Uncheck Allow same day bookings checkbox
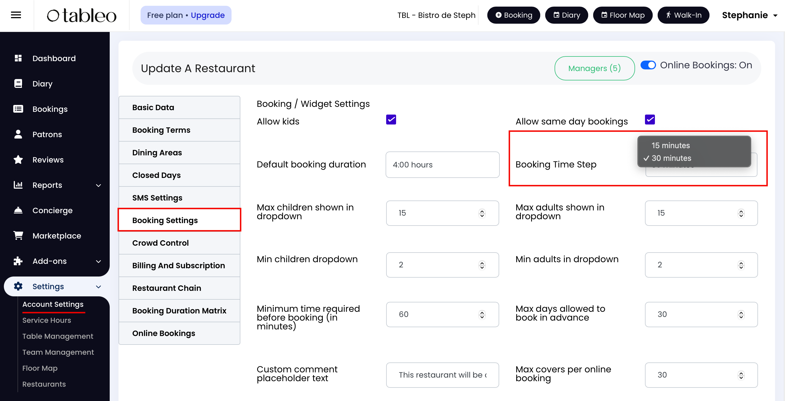 [x=650, y=120]
